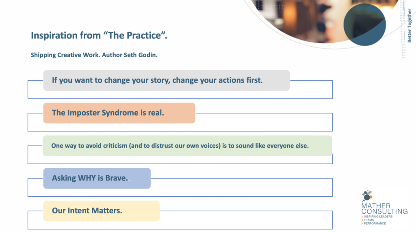Click the orange chevron beside 'INSPIRING LEADERS'
Viewport: 416px width, 232px height.
362,216
